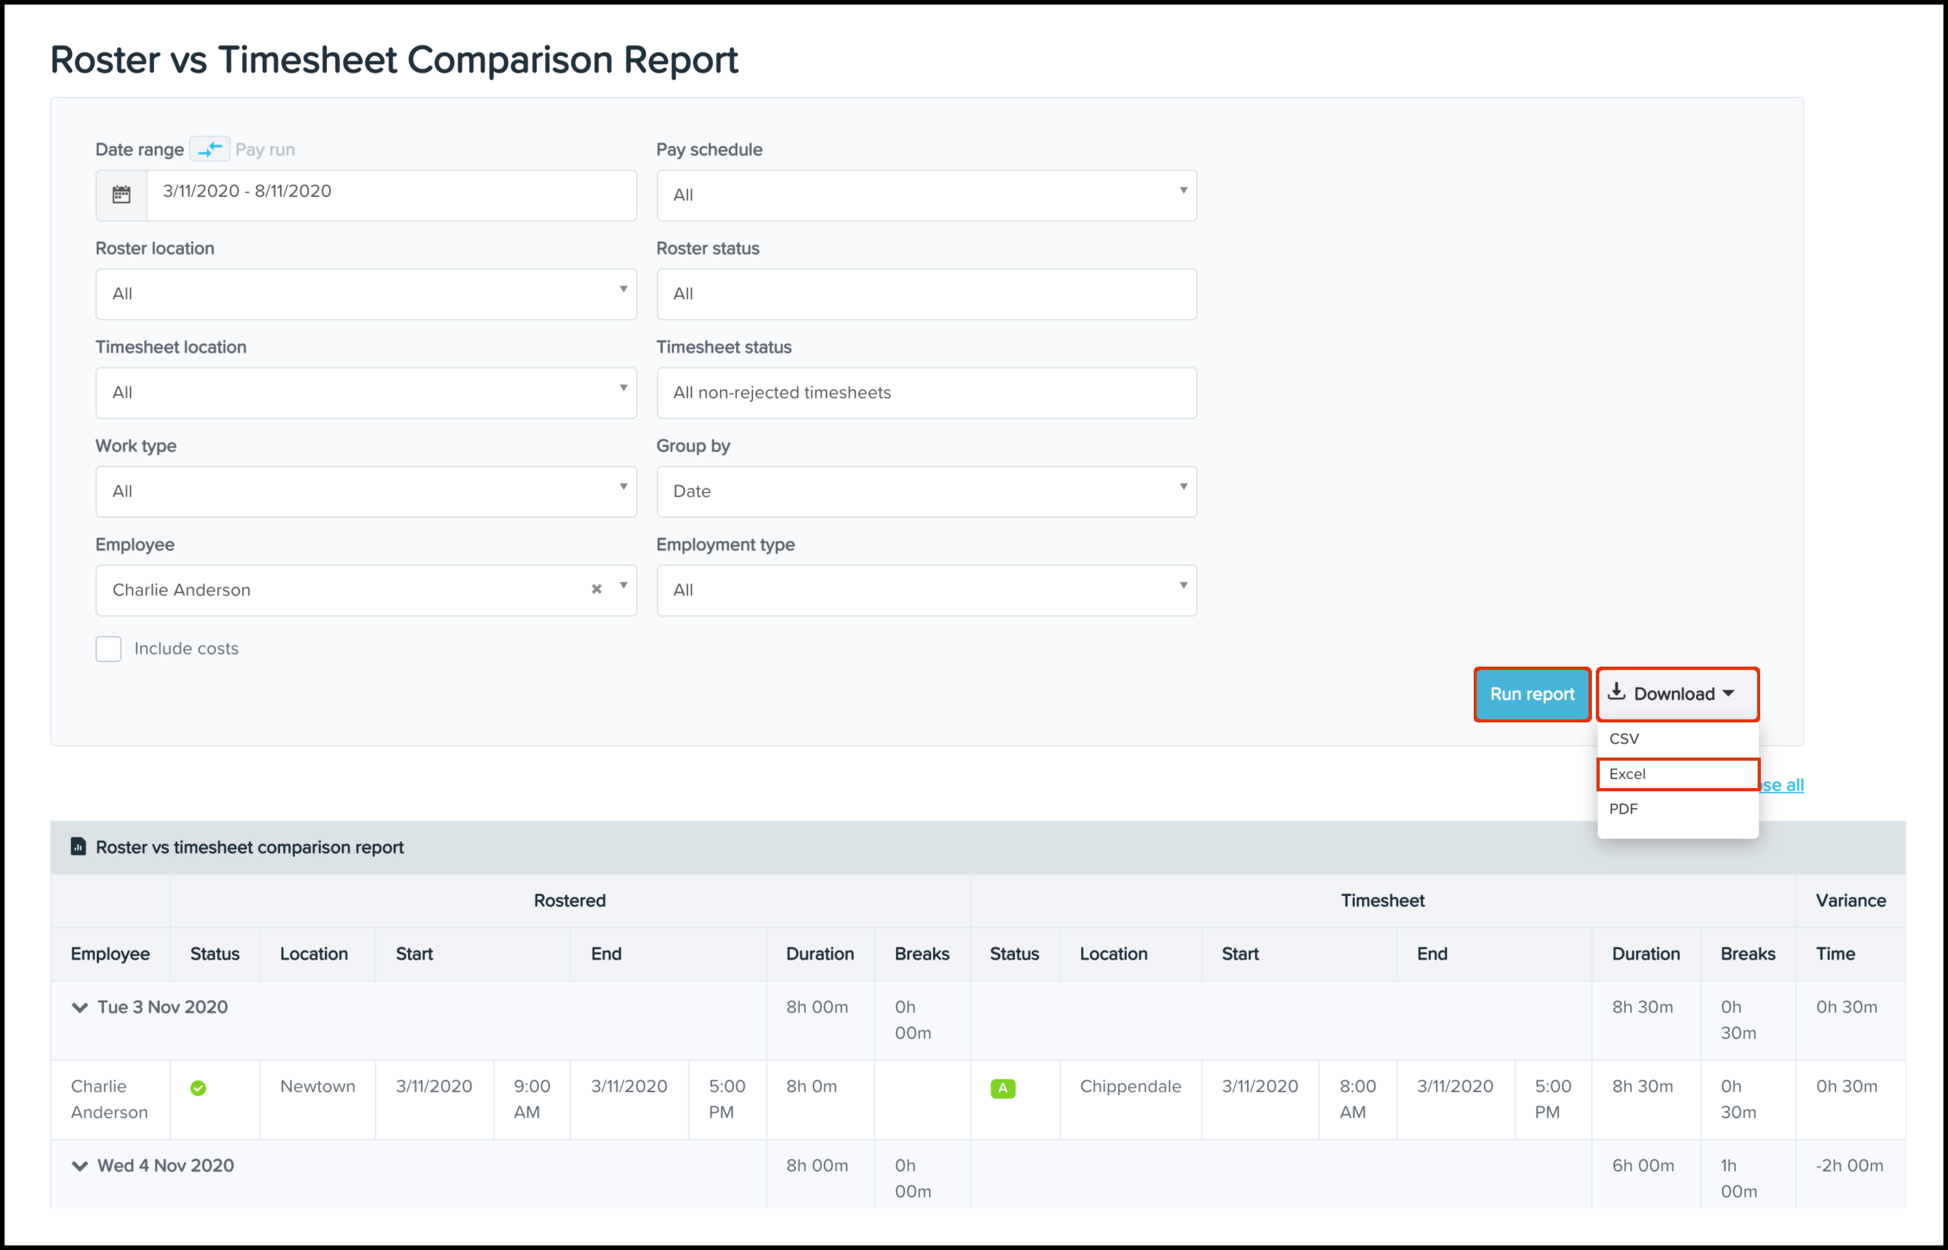Screen dimensions: 1948x1250
Task: Click the report icon beside the table title
Action: point(78,847)
